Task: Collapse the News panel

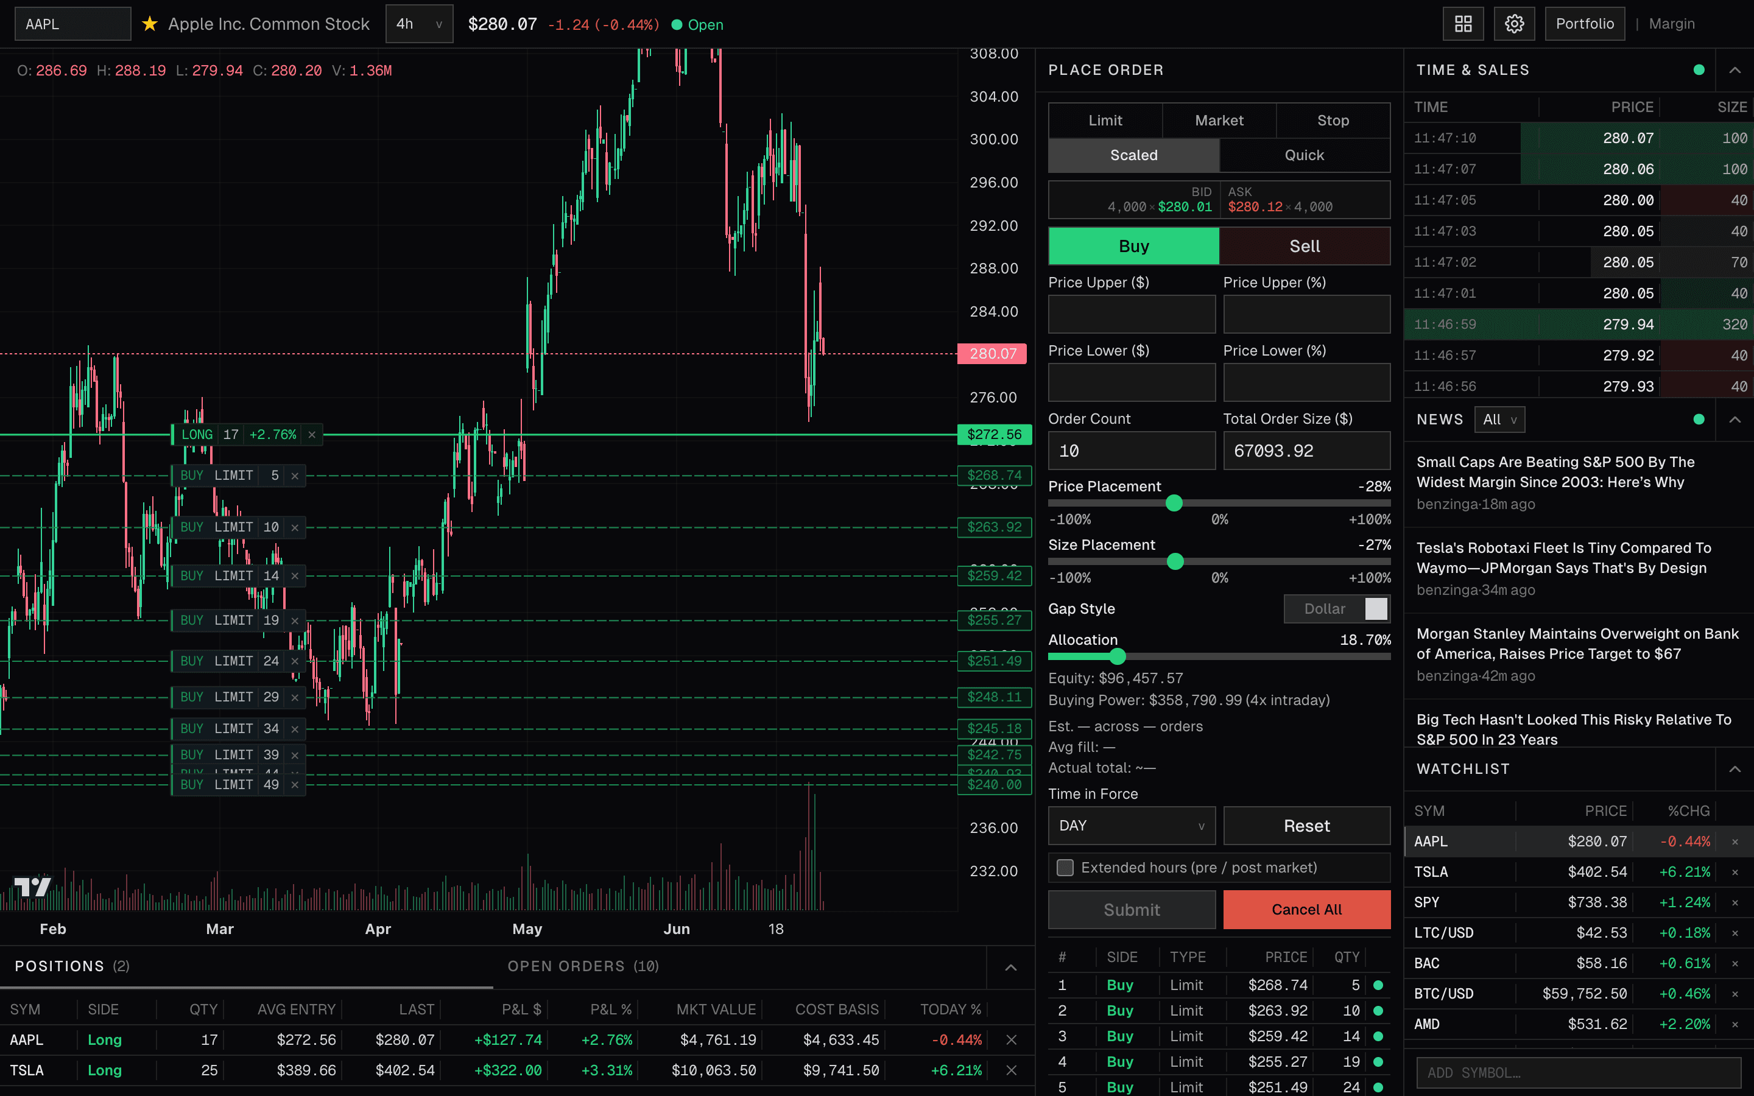Action: pyautogui.click(x=1735, y=420)
